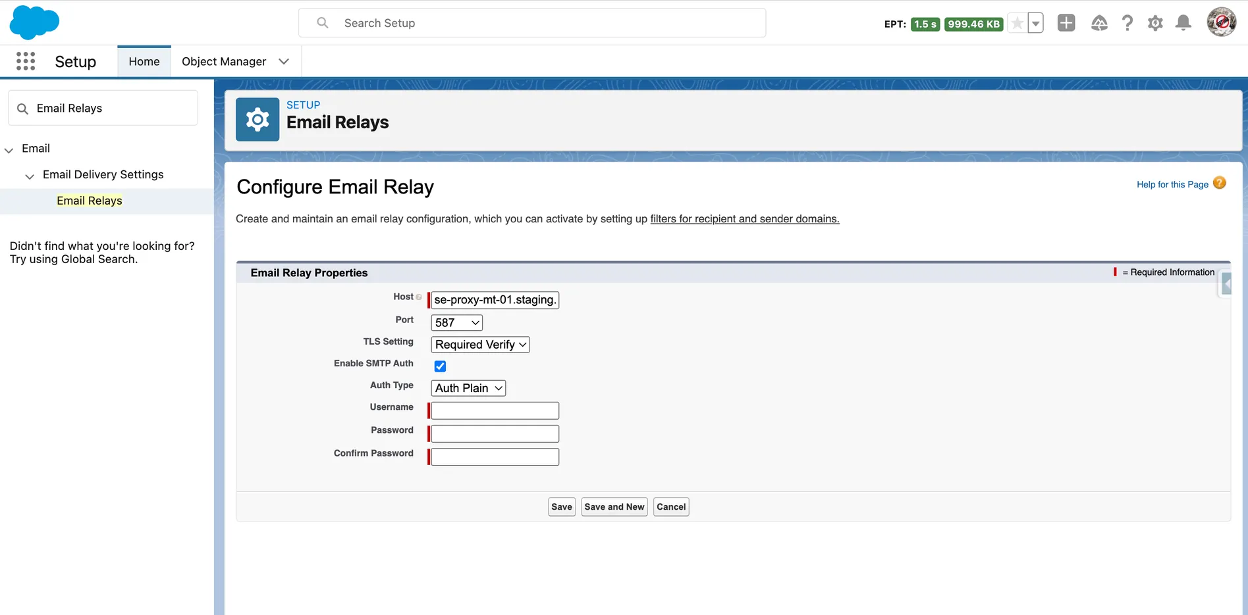Open the App Launcher grid icon

click(x=25, y=61)
